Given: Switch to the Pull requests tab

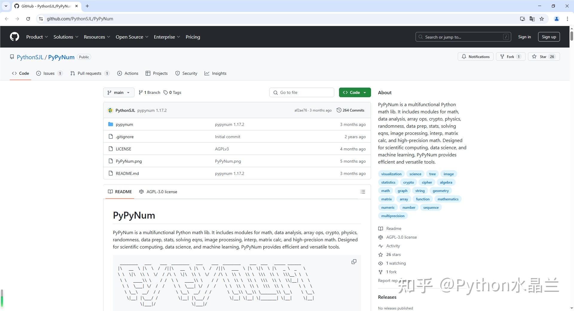Looking at the screenshot, I should (x=89, y=73).
